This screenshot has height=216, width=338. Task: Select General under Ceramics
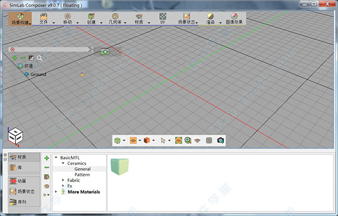(x=82, y=169)
